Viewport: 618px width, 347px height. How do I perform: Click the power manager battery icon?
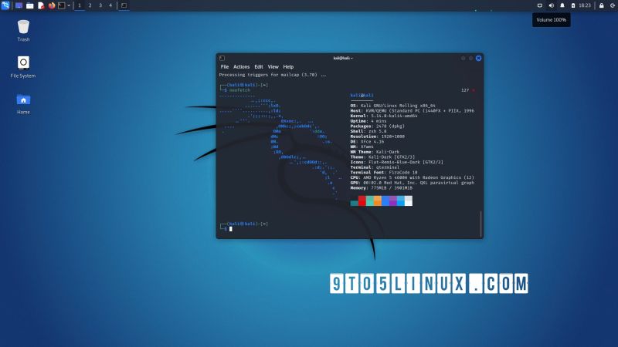pos(573,5)
